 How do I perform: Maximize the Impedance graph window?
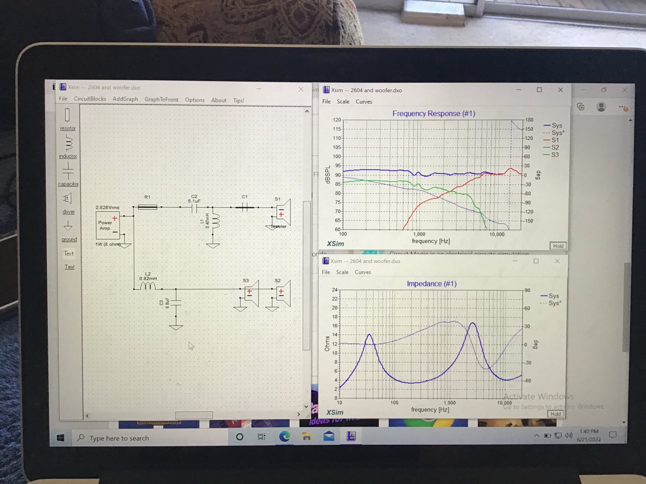[x=536, y=261]
